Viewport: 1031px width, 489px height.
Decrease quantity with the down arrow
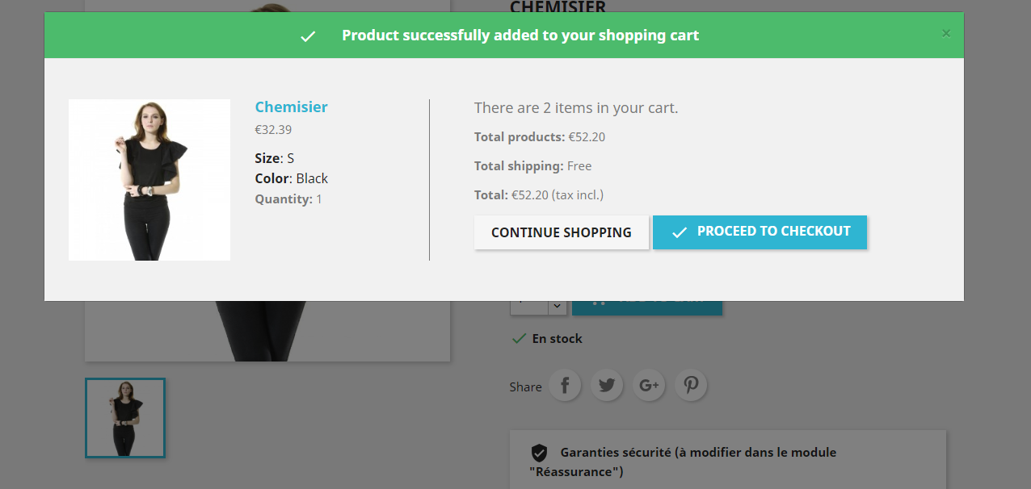557,307
